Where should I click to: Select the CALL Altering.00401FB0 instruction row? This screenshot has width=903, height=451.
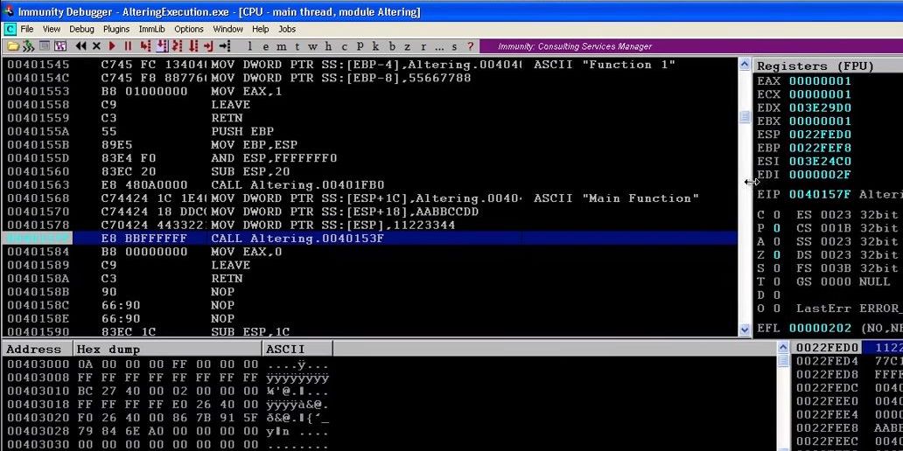coord(370,184)
